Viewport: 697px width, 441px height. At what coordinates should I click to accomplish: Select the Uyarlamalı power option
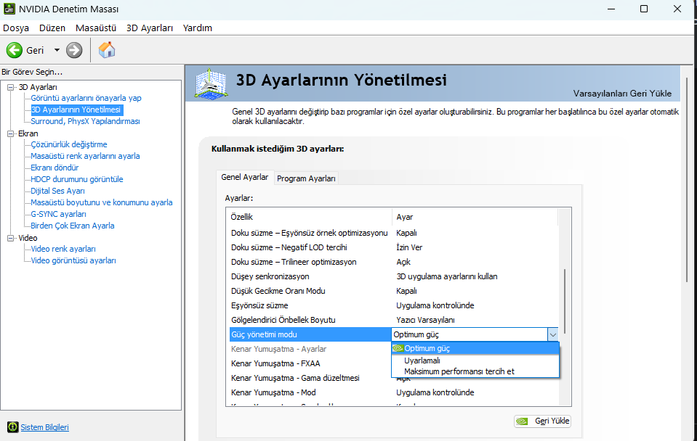click(x=475, y=360)
